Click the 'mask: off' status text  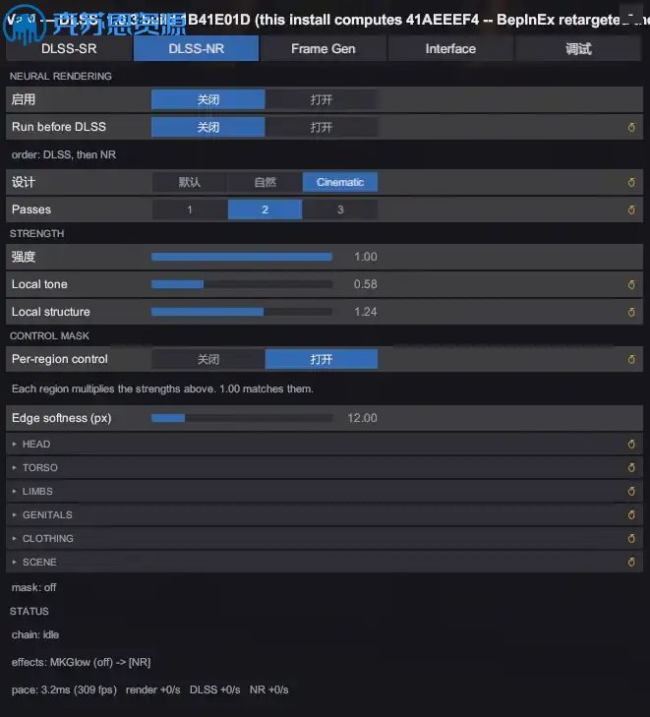[33, 587]
